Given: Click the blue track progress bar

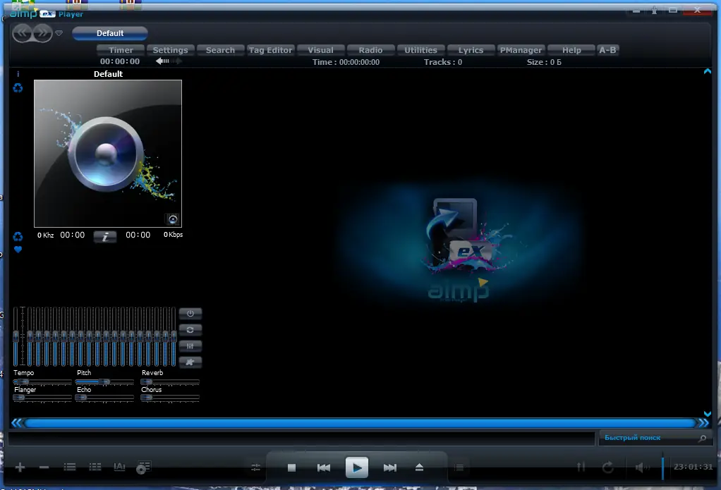Looking at the screenshot, I should [x=360, y=423].
